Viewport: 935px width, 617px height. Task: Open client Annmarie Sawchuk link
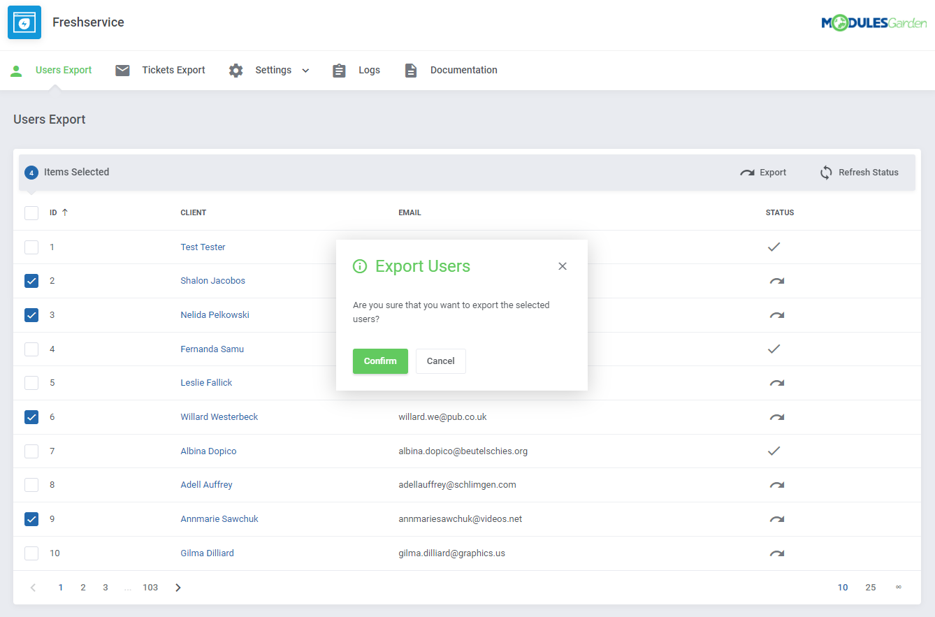click(x=219, y=519)
